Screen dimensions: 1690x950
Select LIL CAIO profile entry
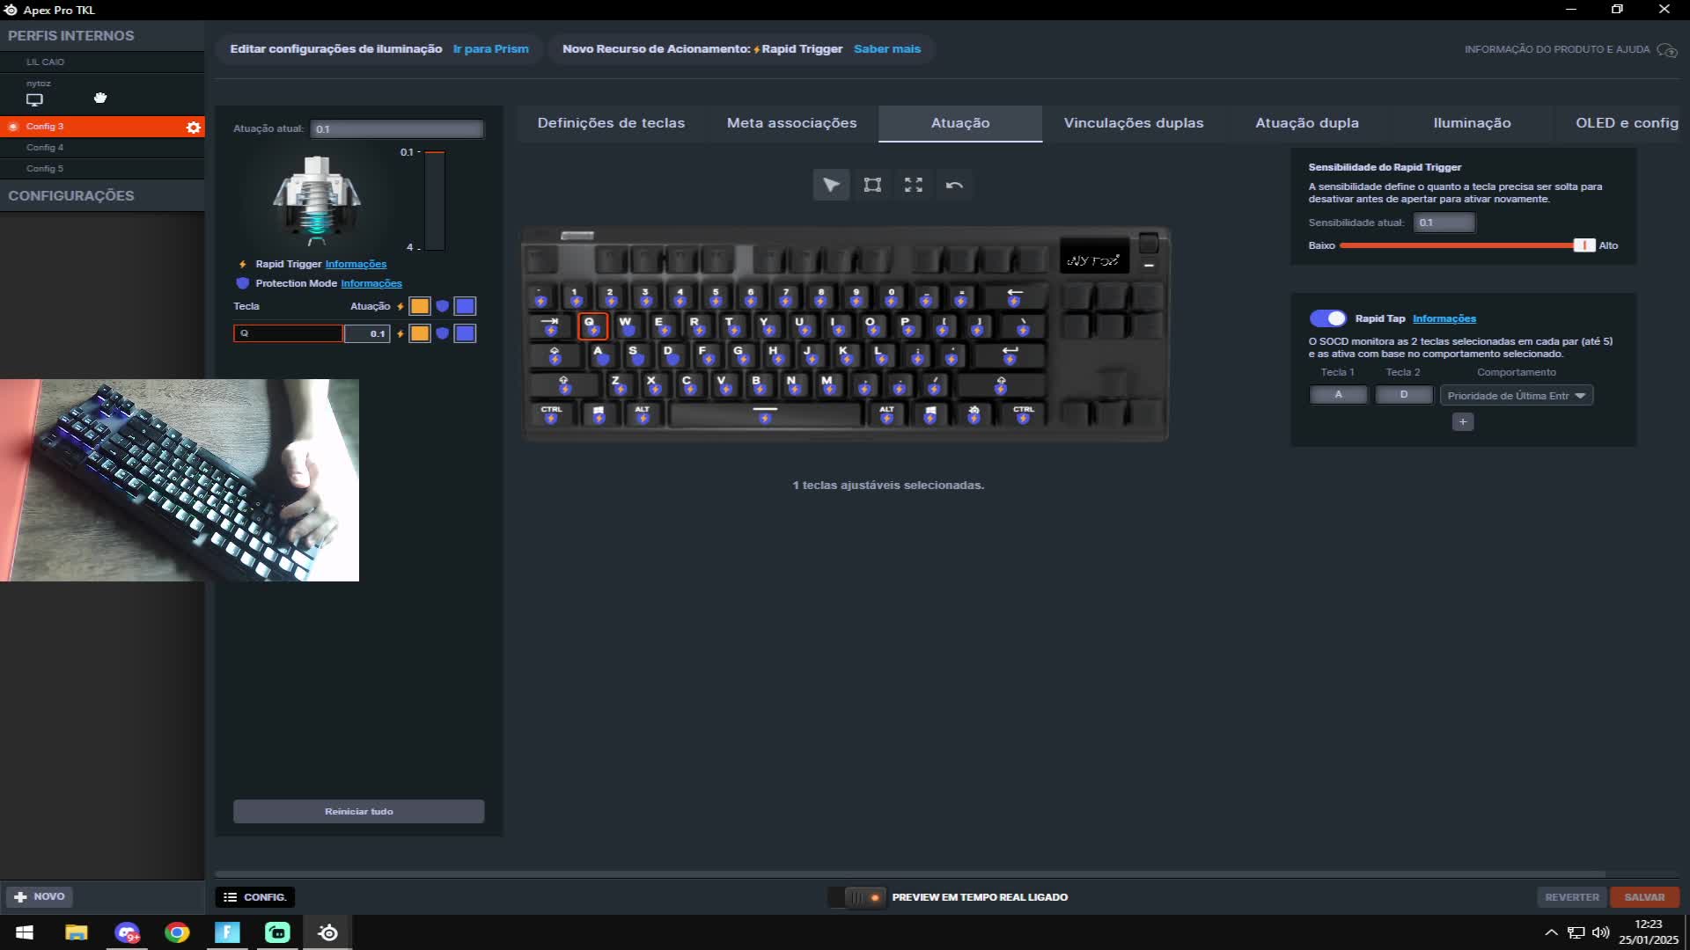(102, 62)
